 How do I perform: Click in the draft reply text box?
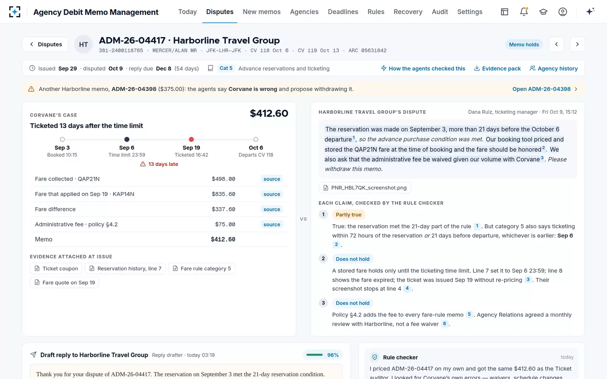tap(186, 372)
